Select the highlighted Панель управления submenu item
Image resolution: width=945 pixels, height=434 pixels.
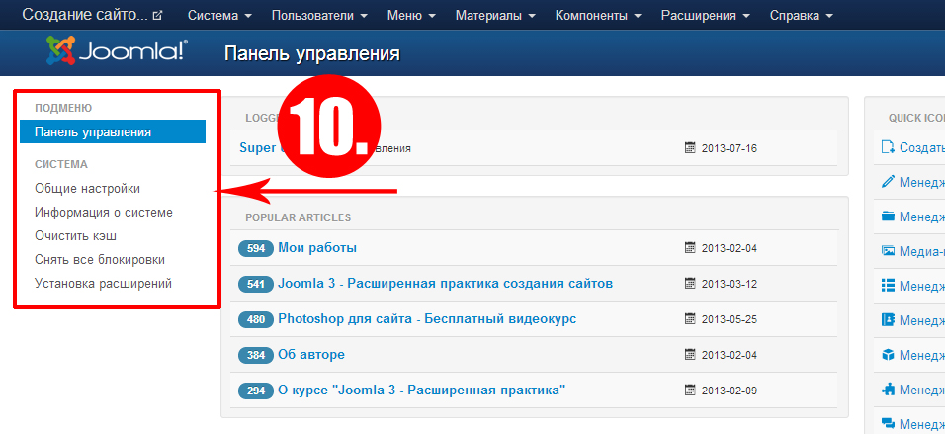(x=112, y=131)
